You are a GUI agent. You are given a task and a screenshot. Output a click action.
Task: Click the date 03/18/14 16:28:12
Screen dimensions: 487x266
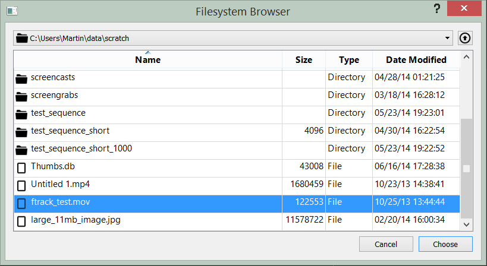pyautogui.click(x=410, y=95)
